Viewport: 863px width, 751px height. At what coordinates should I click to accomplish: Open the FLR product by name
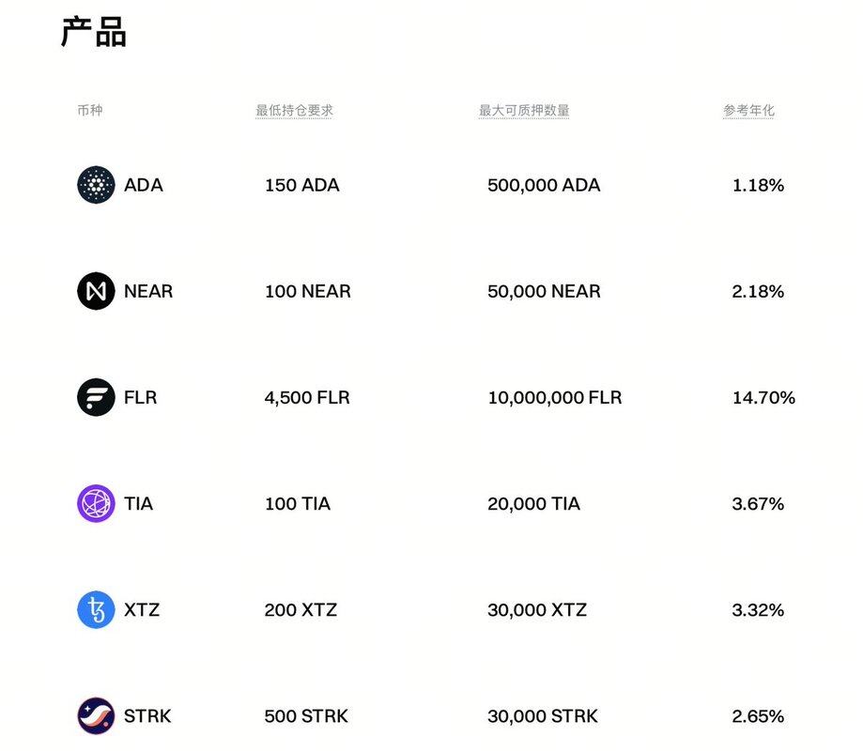coord(141,397)
